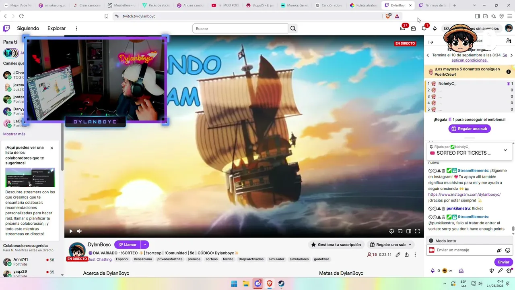Collapse the chat panel with arrow icon

pyautogui.click(x=431, y=42)
